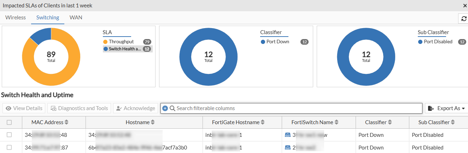The height and width of the screenshot is (153, 468).
Task: Click the orange Throughput legend swatch
Action: click(105, 42)
